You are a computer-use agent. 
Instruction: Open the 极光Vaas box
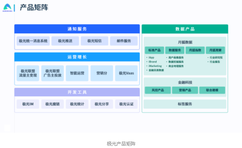coord(126,73)
